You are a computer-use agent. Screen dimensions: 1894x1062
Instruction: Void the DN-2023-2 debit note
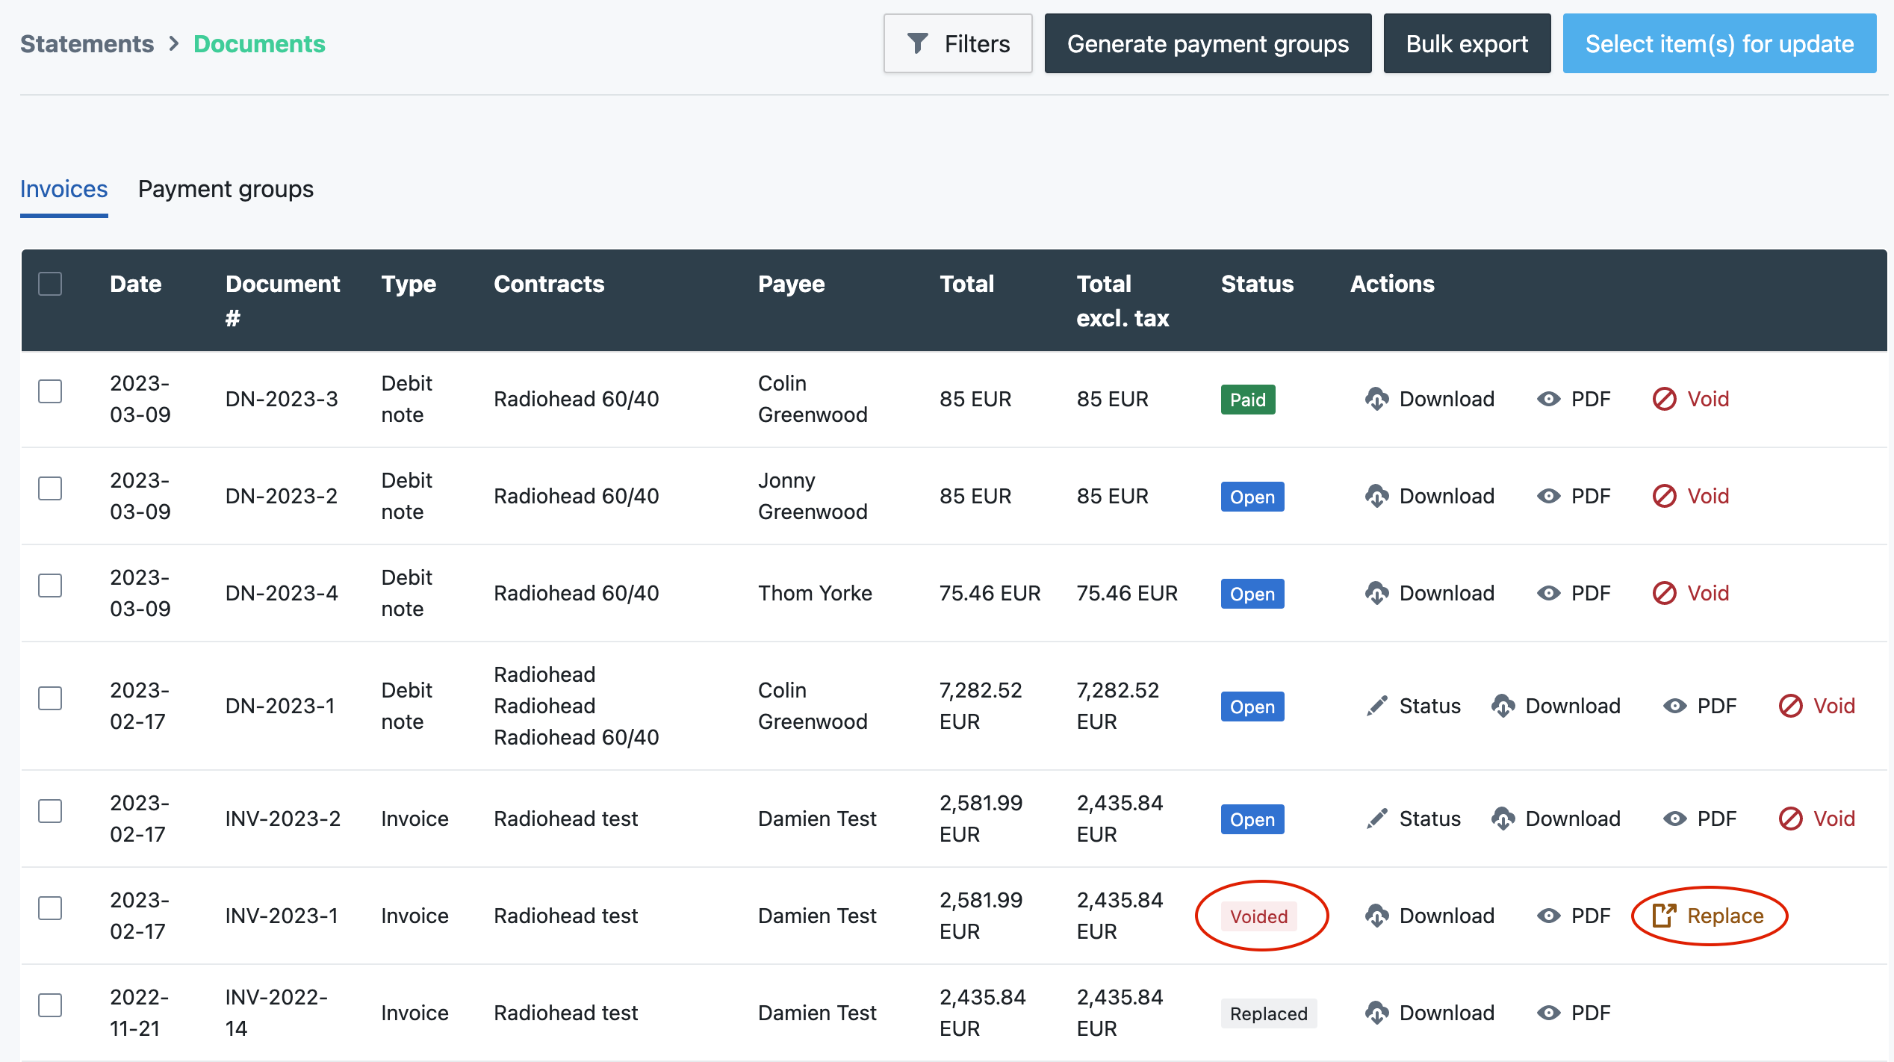(x=1690, y=496)
